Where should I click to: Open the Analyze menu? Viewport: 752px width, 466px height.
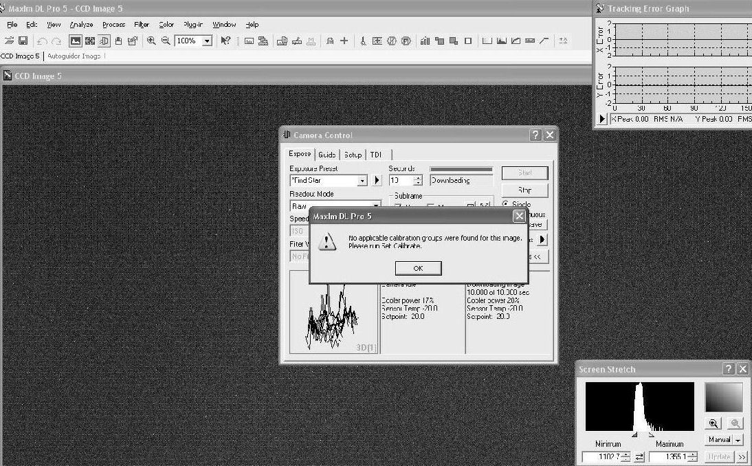coord(81,25)
